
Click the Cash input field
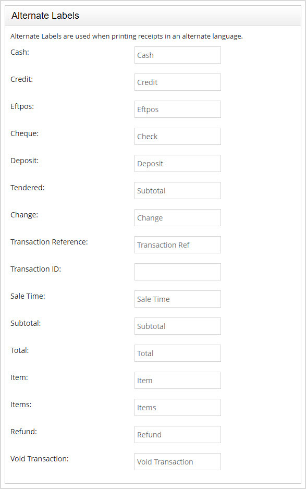pos(177,55)
